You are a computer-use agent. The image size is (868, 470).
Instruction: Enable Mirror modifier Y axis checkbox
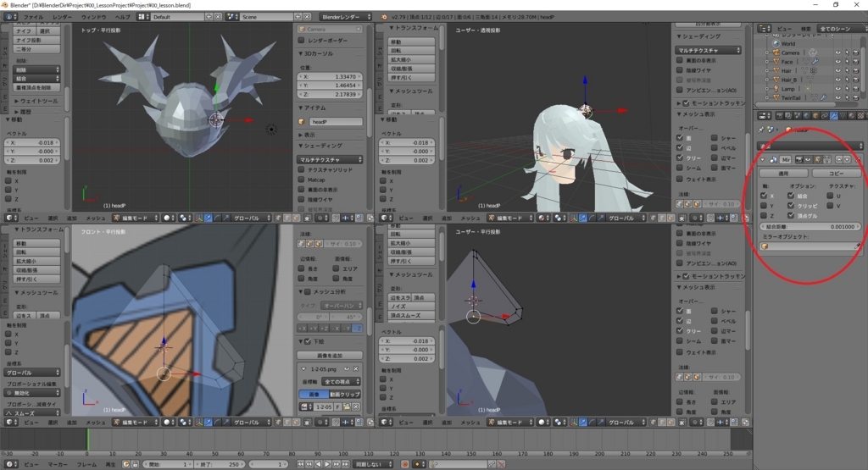click(764, 205)
